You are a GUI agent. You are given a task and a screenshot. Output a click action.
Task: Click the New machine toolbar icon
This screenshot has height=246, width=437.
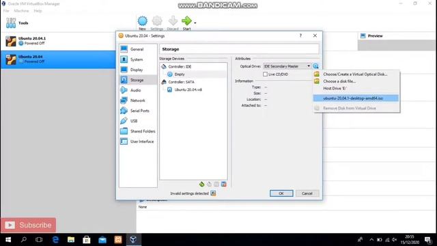point(142,21)
